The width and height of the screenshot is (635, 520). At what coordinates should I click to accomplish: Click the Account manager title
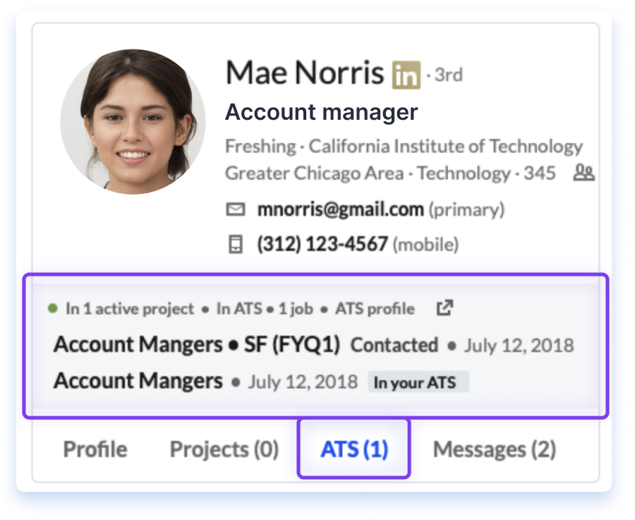click(322, 112)
